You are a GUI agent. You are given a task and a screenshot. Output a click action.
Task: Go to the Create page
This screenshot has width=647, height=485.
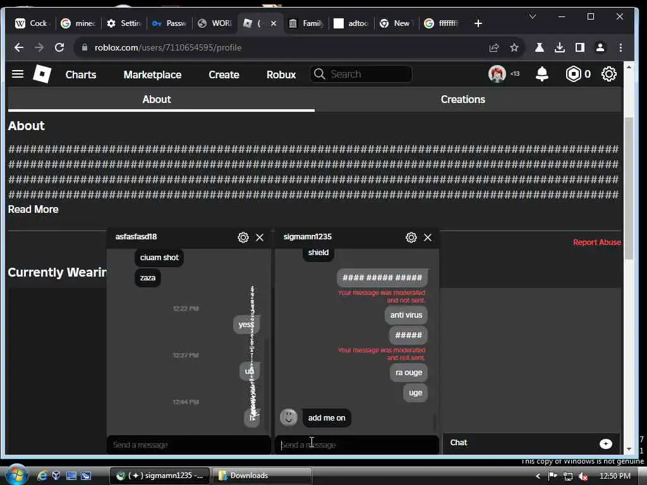coord(224,75)
